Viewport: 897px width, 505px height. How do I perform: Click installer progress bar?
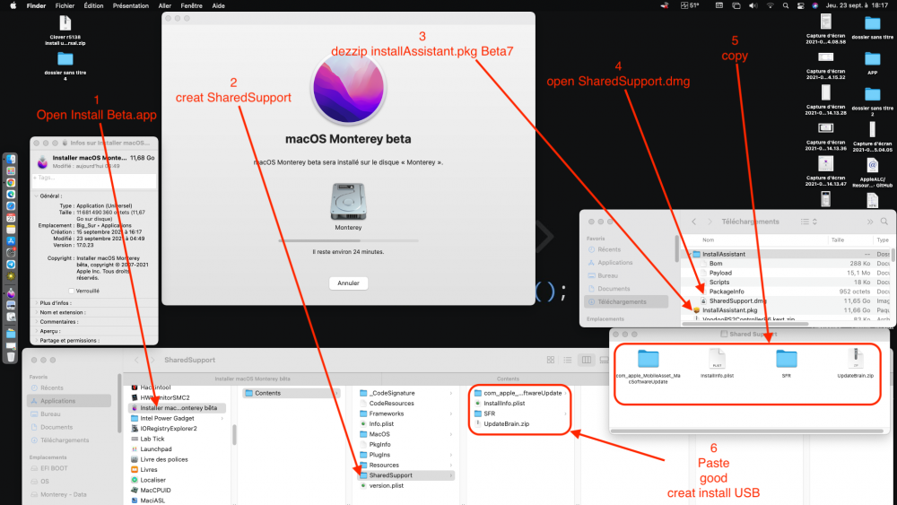coord(348,240)
